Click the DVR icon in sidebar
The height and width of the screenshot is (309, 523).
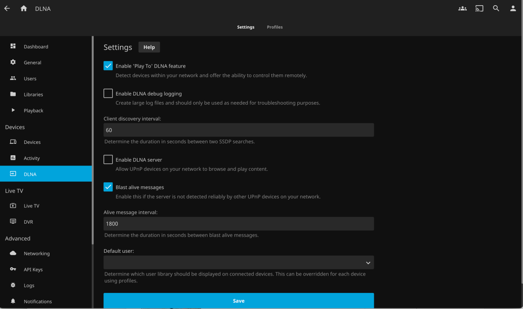[13, 221]
